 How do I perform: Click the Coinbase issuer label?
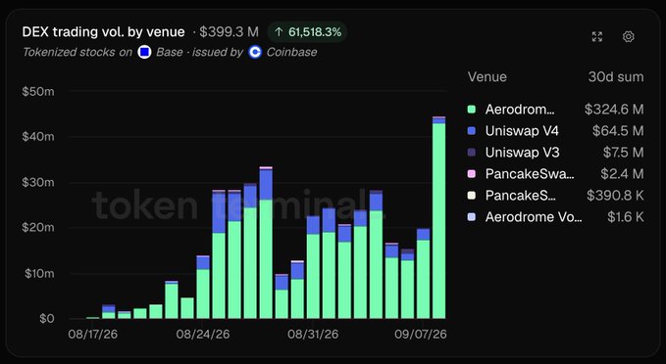[x=291, y=52]
